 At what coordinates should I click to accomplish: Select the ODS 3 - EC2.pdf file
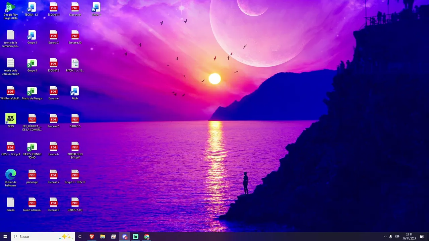coord(11,149)
